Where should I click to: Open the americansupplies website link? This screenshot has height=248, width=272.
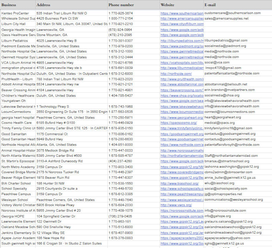pos(182,18)
